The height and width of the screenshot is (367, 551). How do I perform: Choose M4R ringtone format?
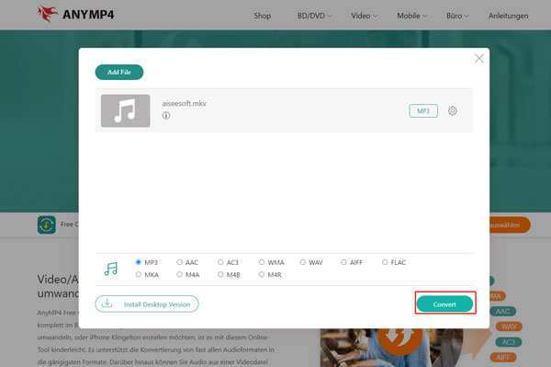[262, 274]
